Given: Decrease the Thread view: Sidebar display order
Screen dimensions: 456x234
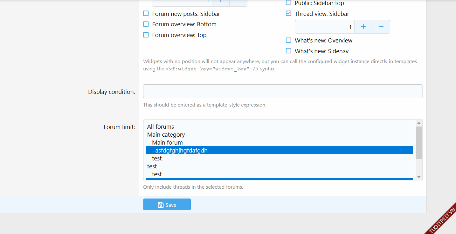Looking at the screenshot, I should (x=381, y=27).
